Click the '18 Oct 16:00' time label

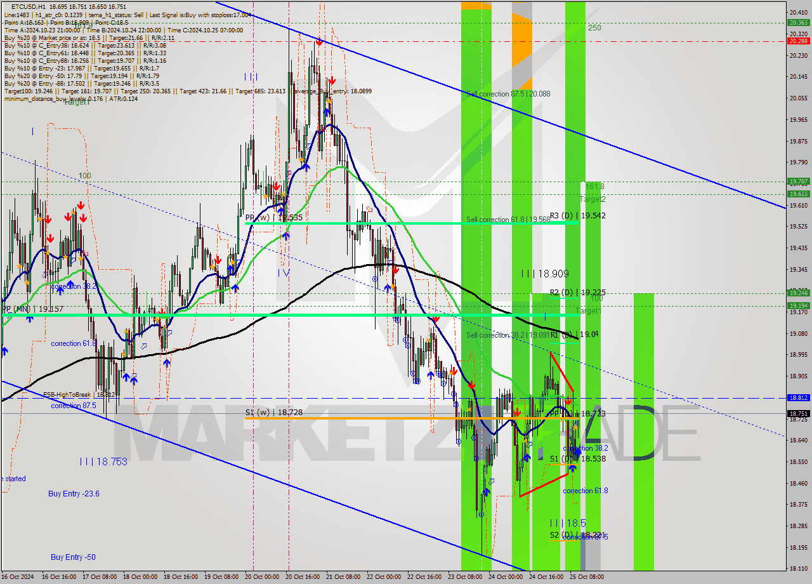pyautogui.click(x=180, y=577)
